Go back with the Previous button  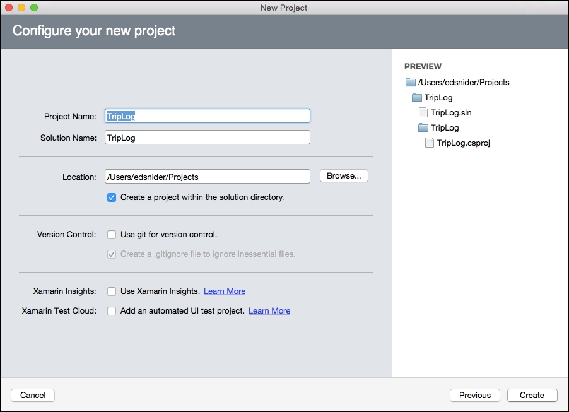474,396
